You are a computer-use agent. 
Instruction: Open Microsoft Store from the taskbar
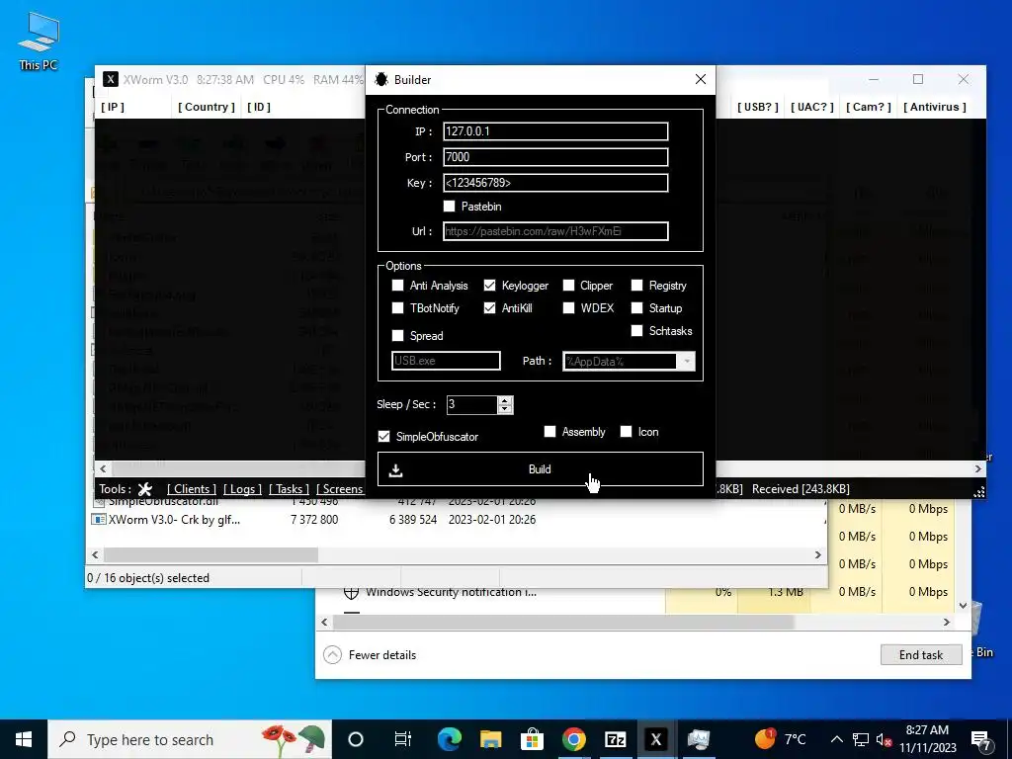click(x=532, y=739)
